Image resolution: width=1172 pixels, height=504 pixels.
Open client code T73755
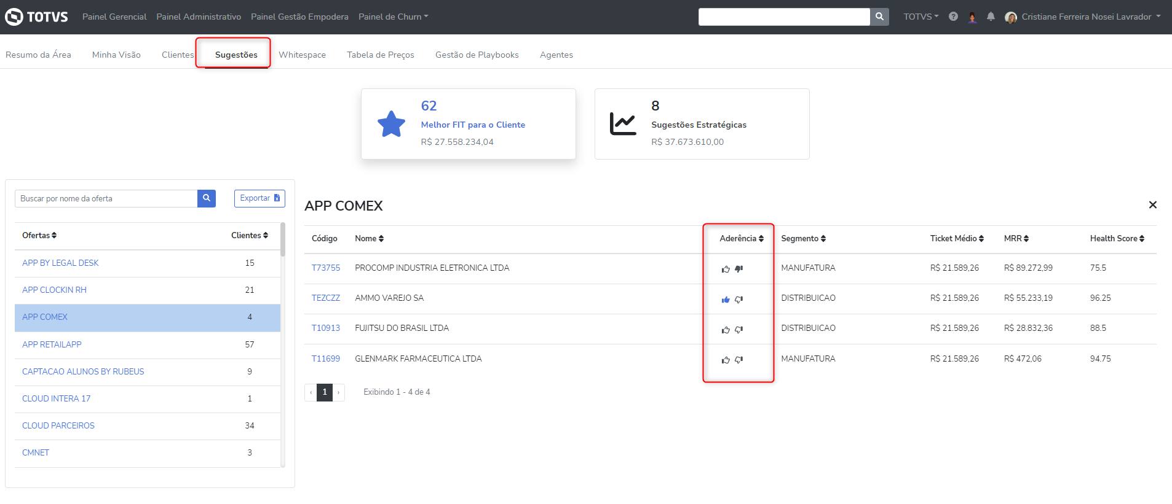326,268
